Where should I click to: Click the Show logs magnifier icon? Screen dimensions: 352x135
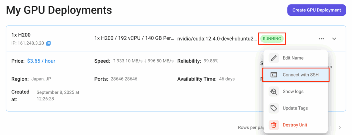point(274,92)
